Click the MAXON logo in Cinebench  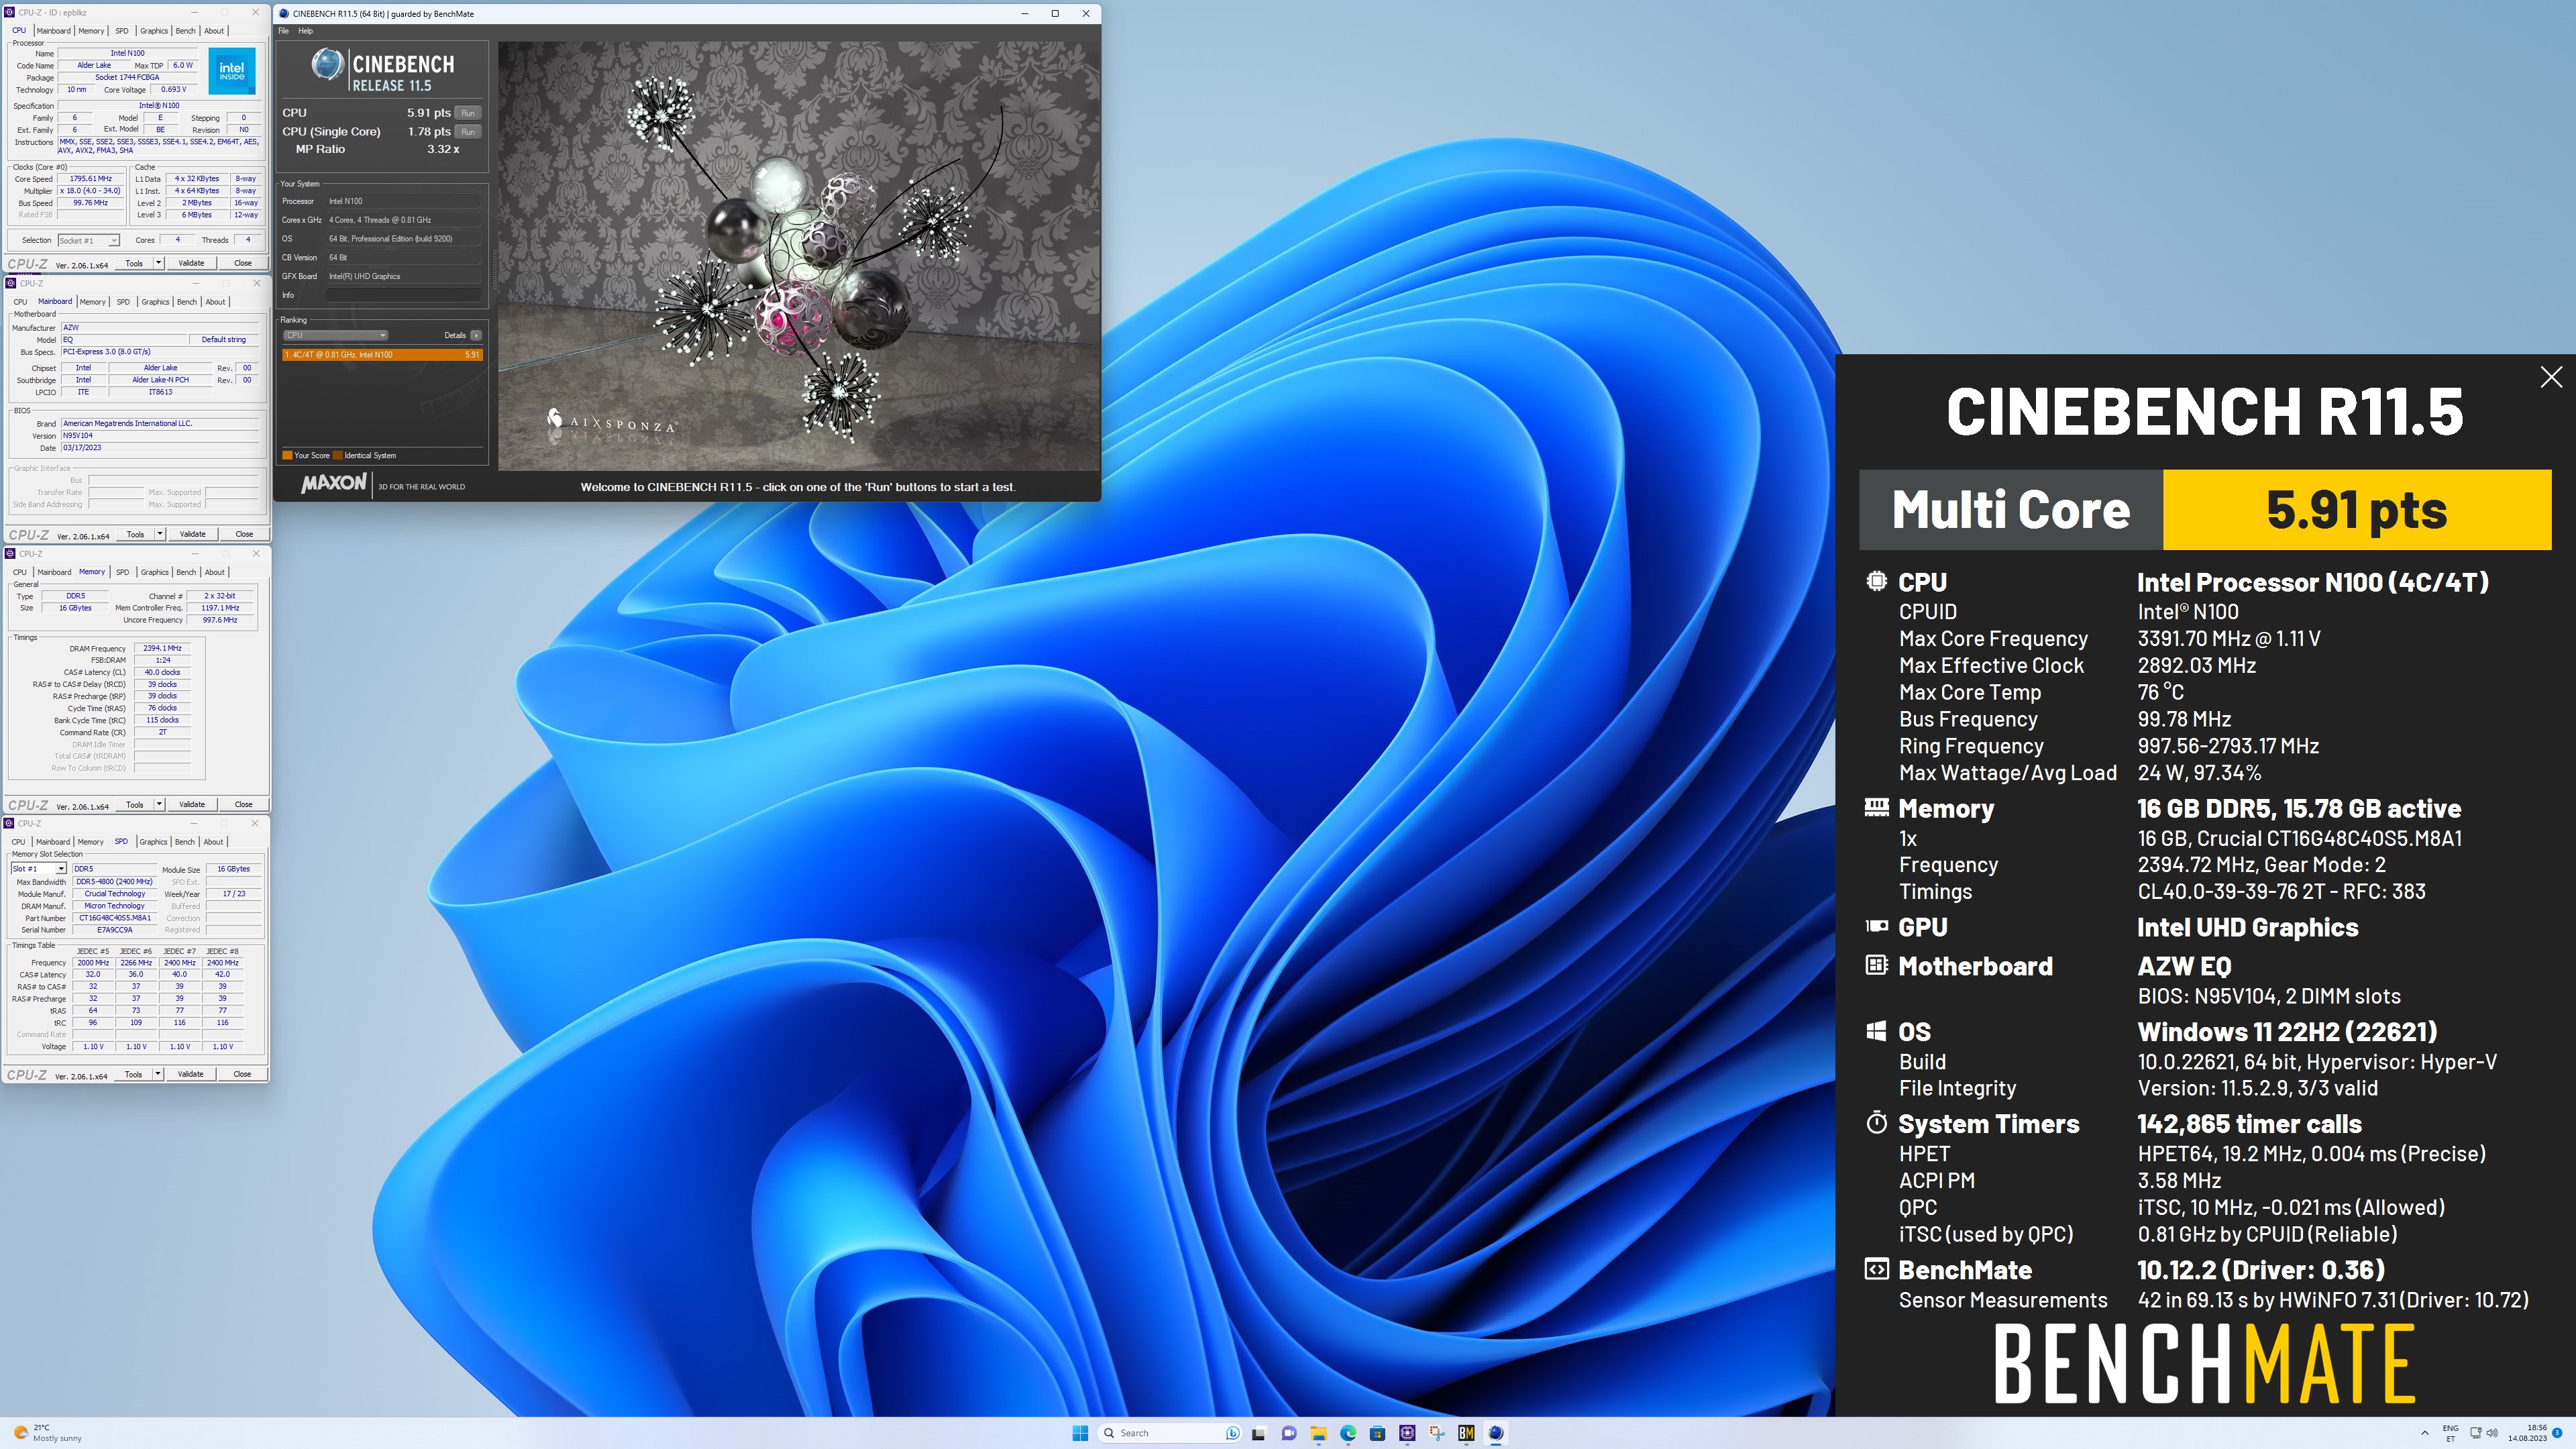[x=334, y=484]
